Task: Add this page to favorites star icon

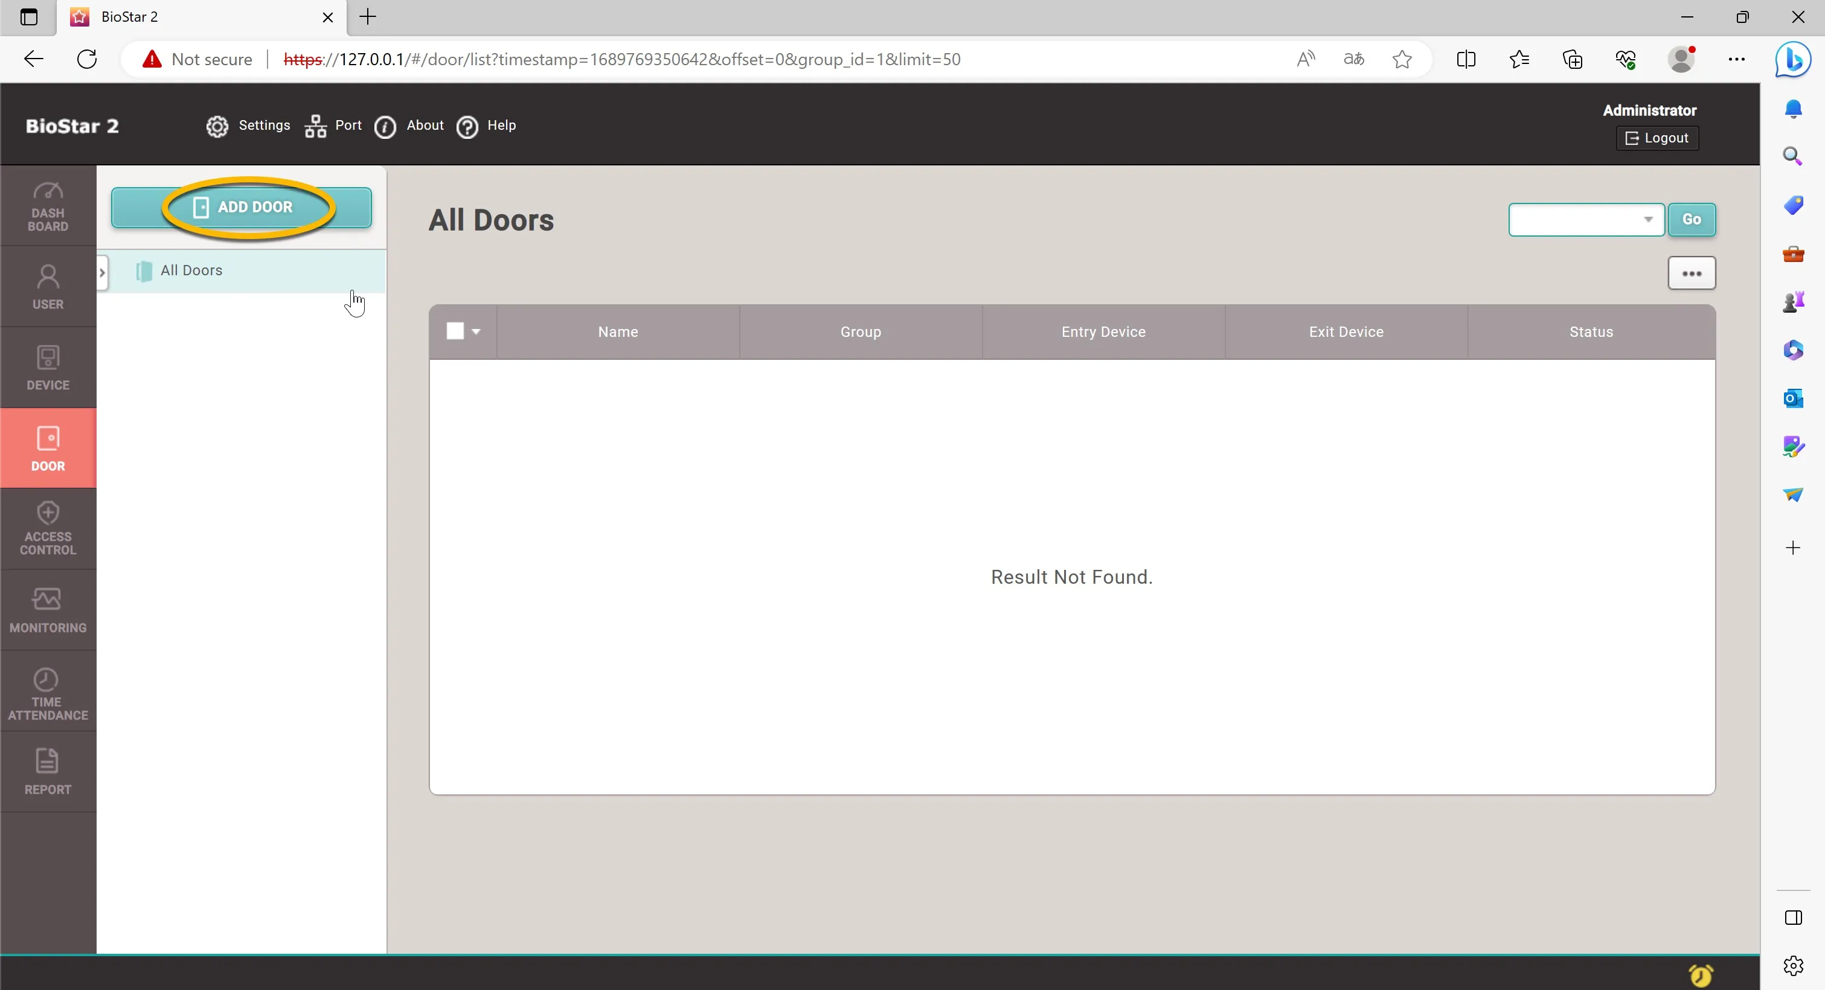Action: point(1402,59)
